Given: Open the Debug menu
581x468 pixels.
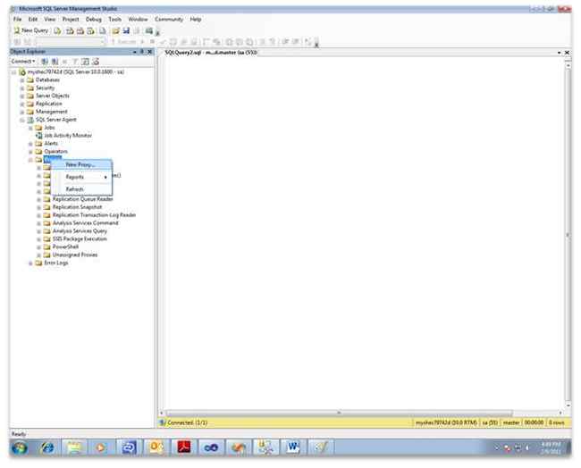Looking at the screenshot, I should [x=93, y=19].
